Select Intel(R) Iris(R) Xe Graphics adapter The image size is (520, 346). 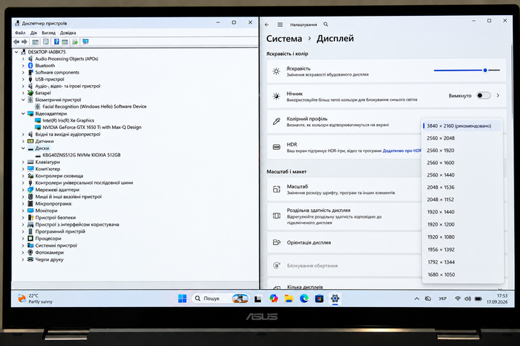pos(68,120)
